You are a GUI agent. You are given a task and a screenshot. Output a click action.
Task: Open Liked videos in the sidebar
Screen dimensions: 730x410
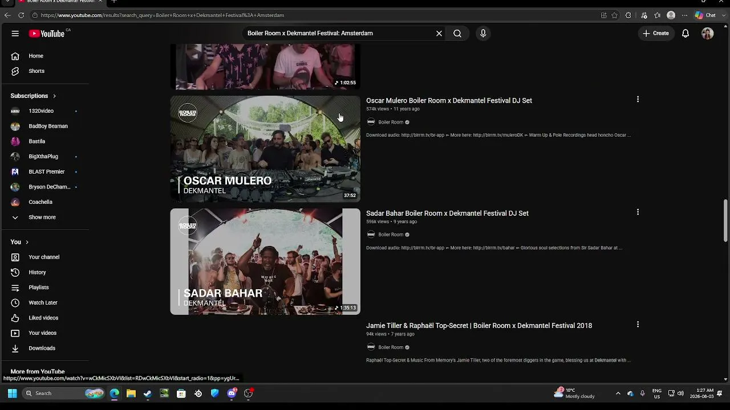pyautogui.click(x=44, y=318)
